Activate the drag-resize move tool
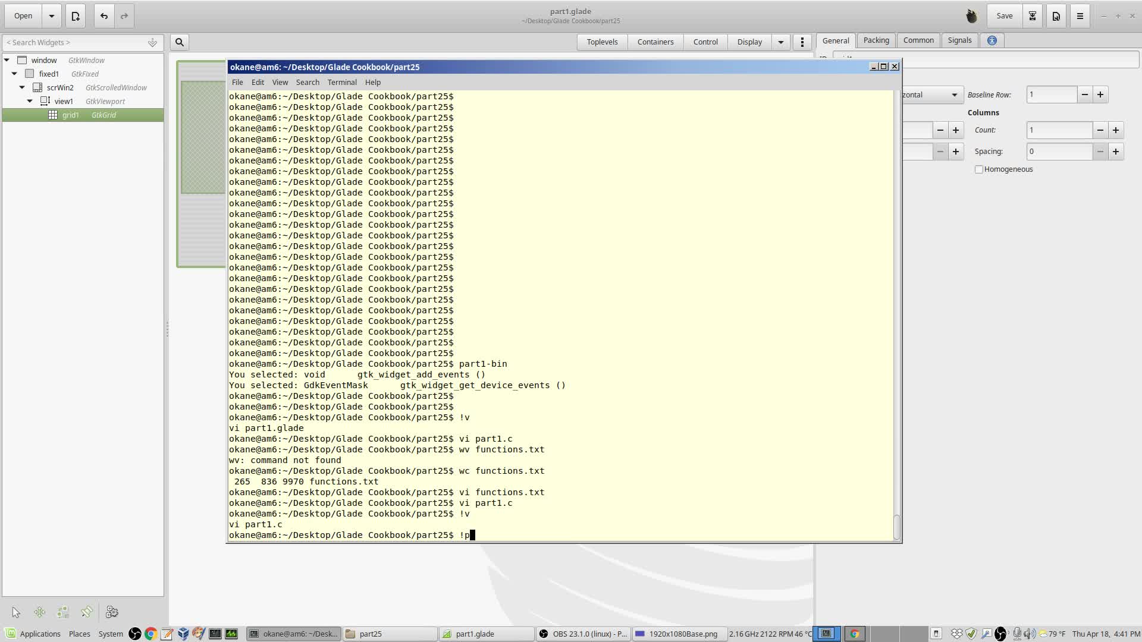The height and width of the screenshot is (642, 1142). (40, 612)
